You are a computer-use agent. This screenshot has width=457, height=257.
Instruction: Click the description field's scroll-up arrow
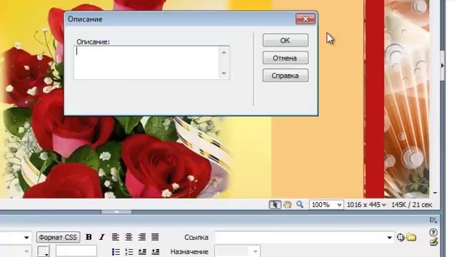(224, 52)
